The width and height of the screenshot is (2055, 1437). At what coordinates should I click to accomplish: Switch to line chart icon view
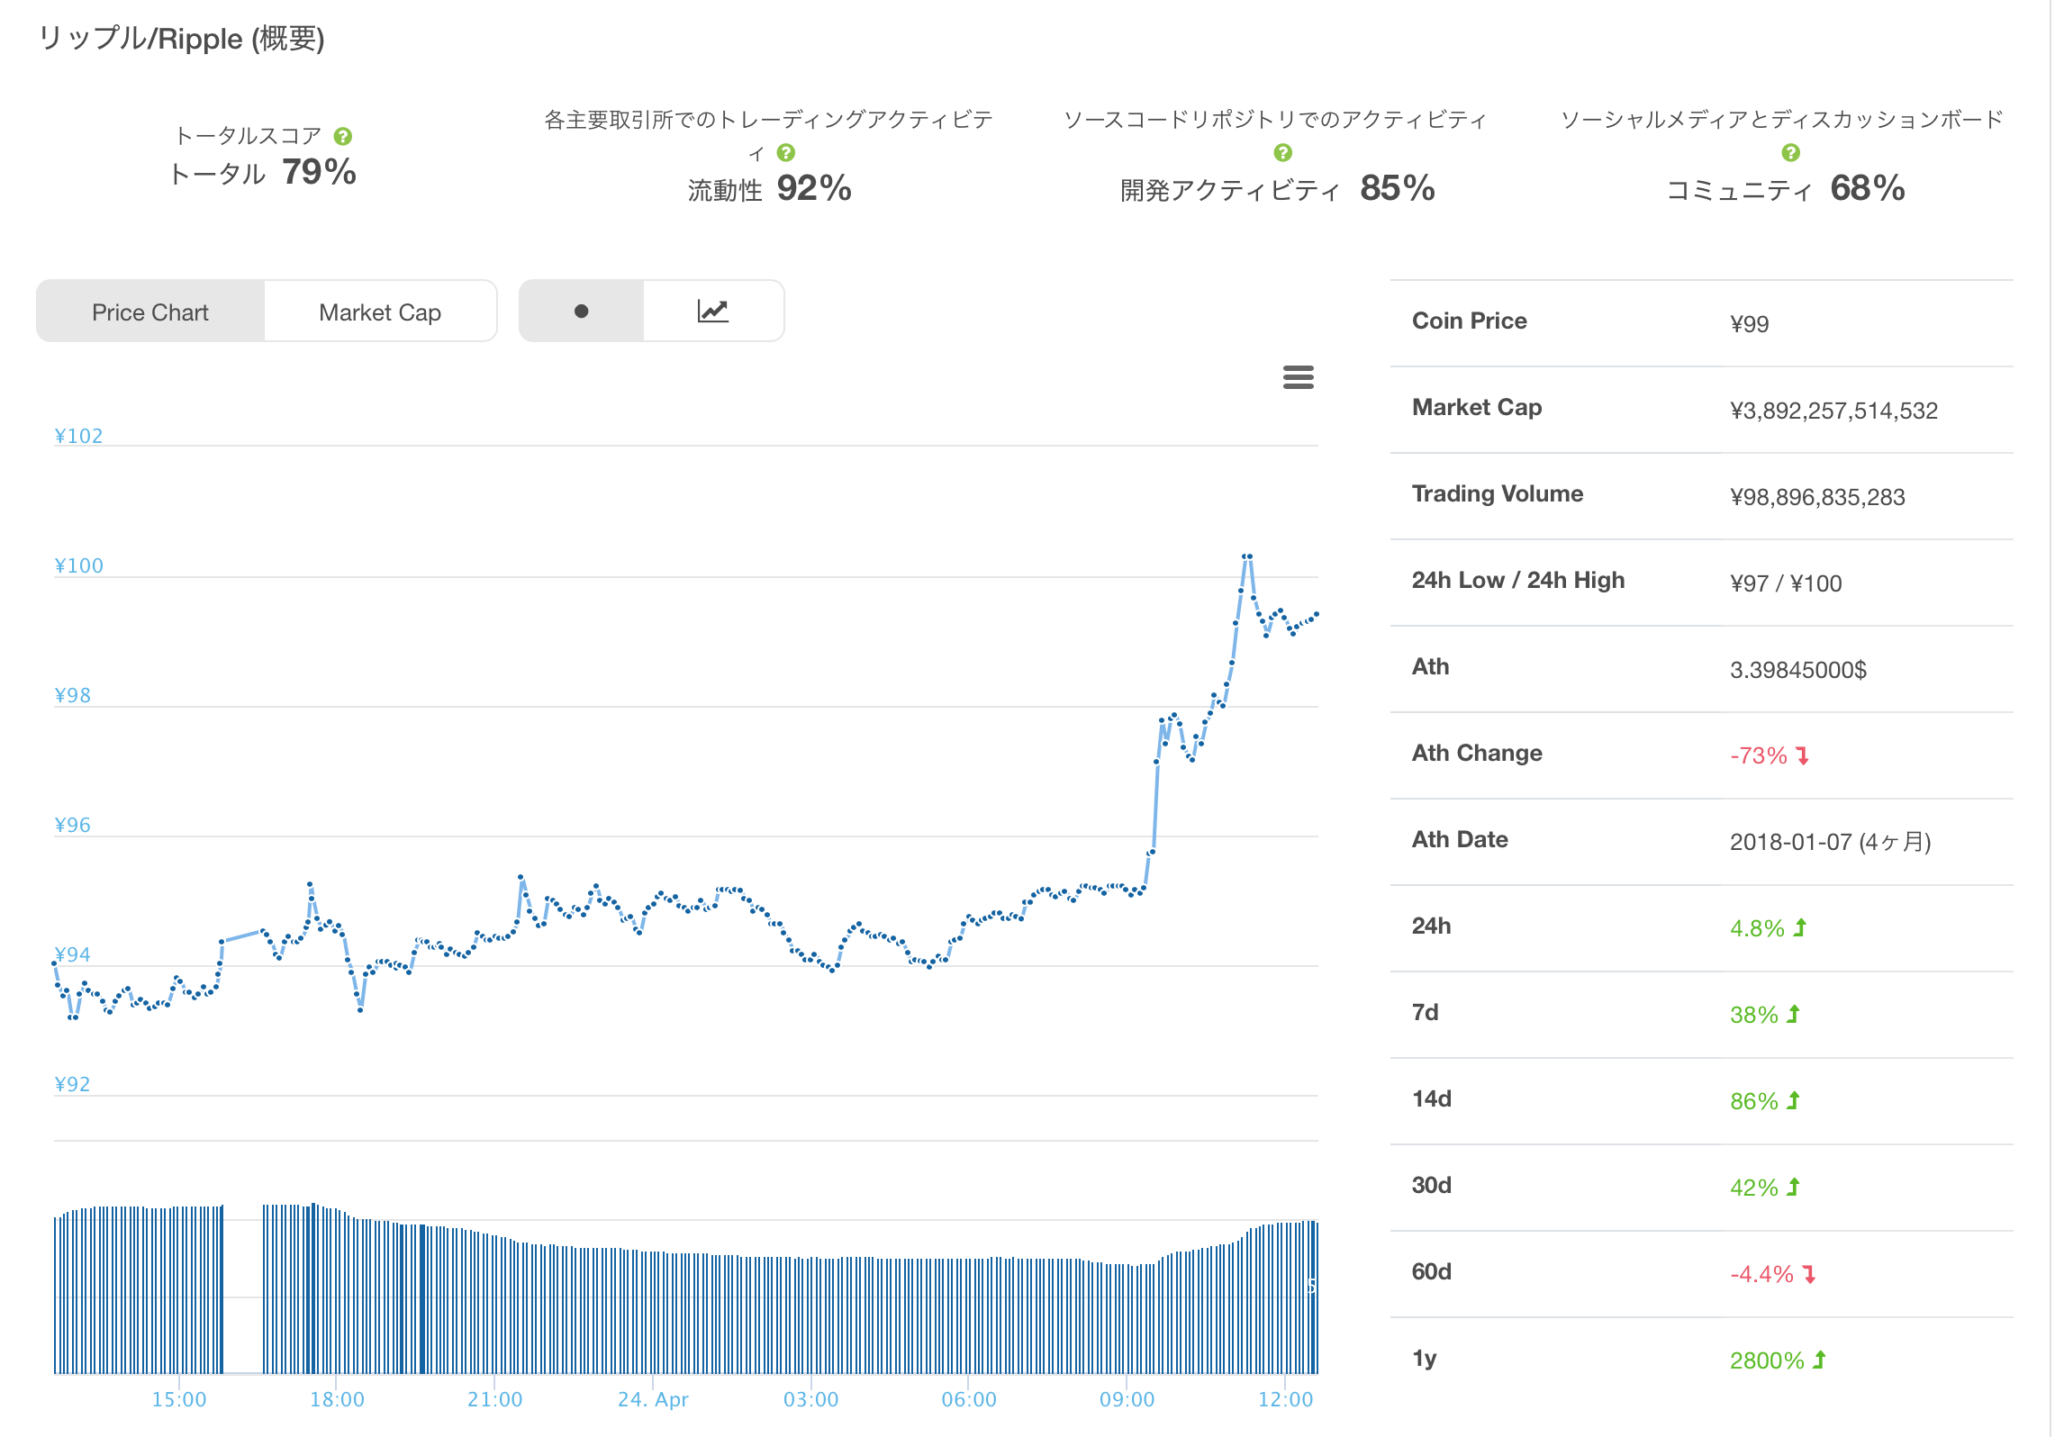click(713, 311)
